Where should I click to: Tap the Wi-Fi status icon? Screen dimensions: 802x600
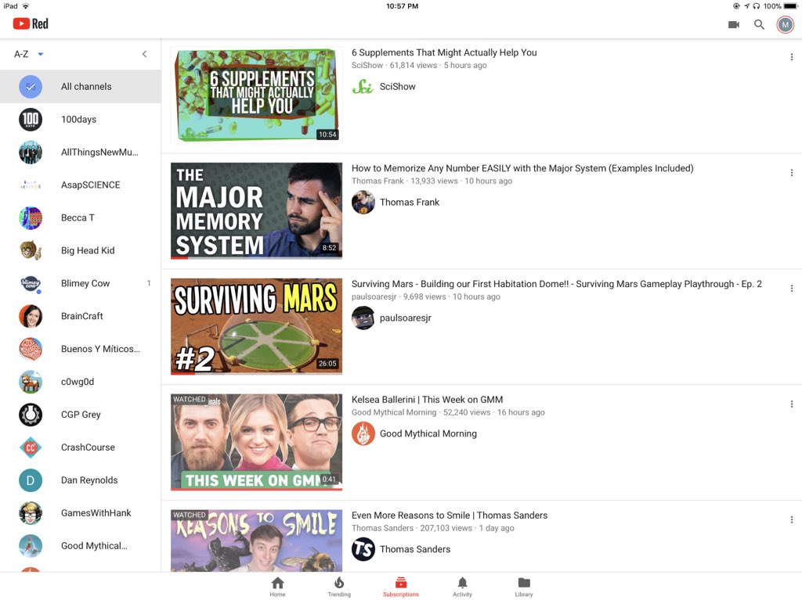click(x=26, y=6)
